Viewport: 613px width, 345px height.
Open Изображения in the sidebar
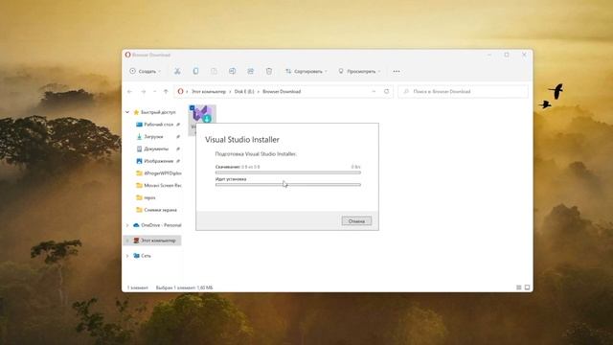tap(158, 161)
